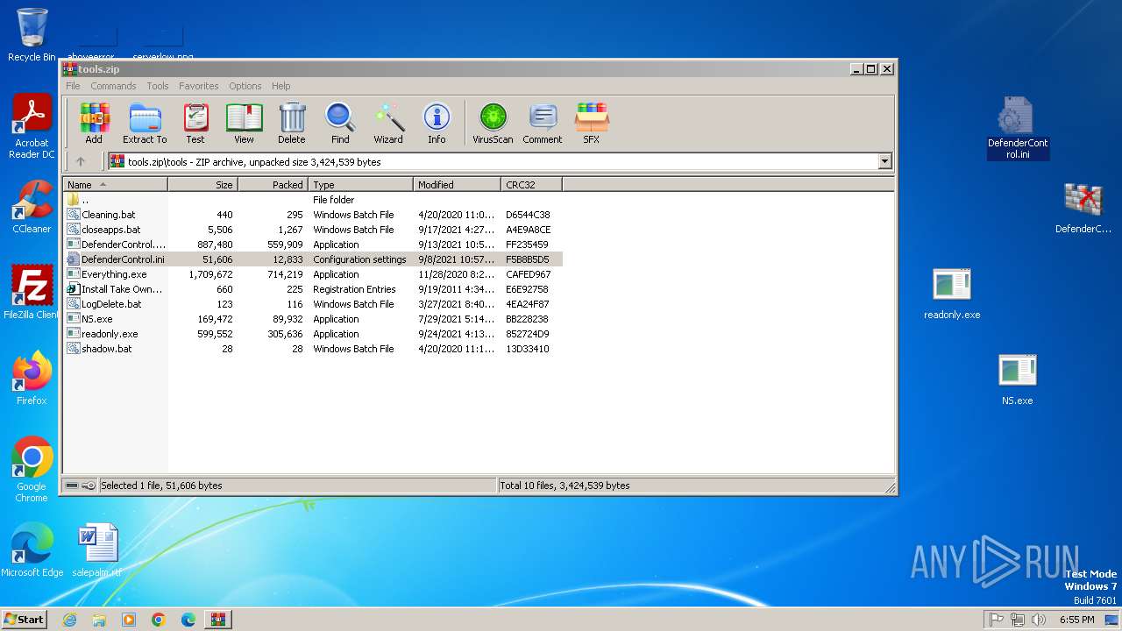Open Google Chrome desktop shortcut
The image size is (1122, 631).
pyautogui.click(x=32, y=470)
